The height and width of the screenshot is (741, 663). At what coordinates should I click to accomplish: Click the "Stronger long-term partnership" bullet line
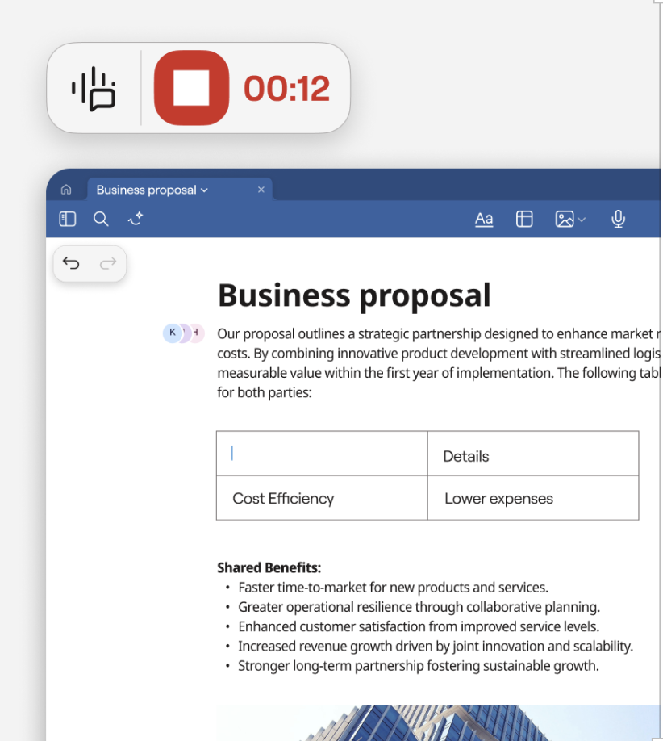click(x=419, y=666)
